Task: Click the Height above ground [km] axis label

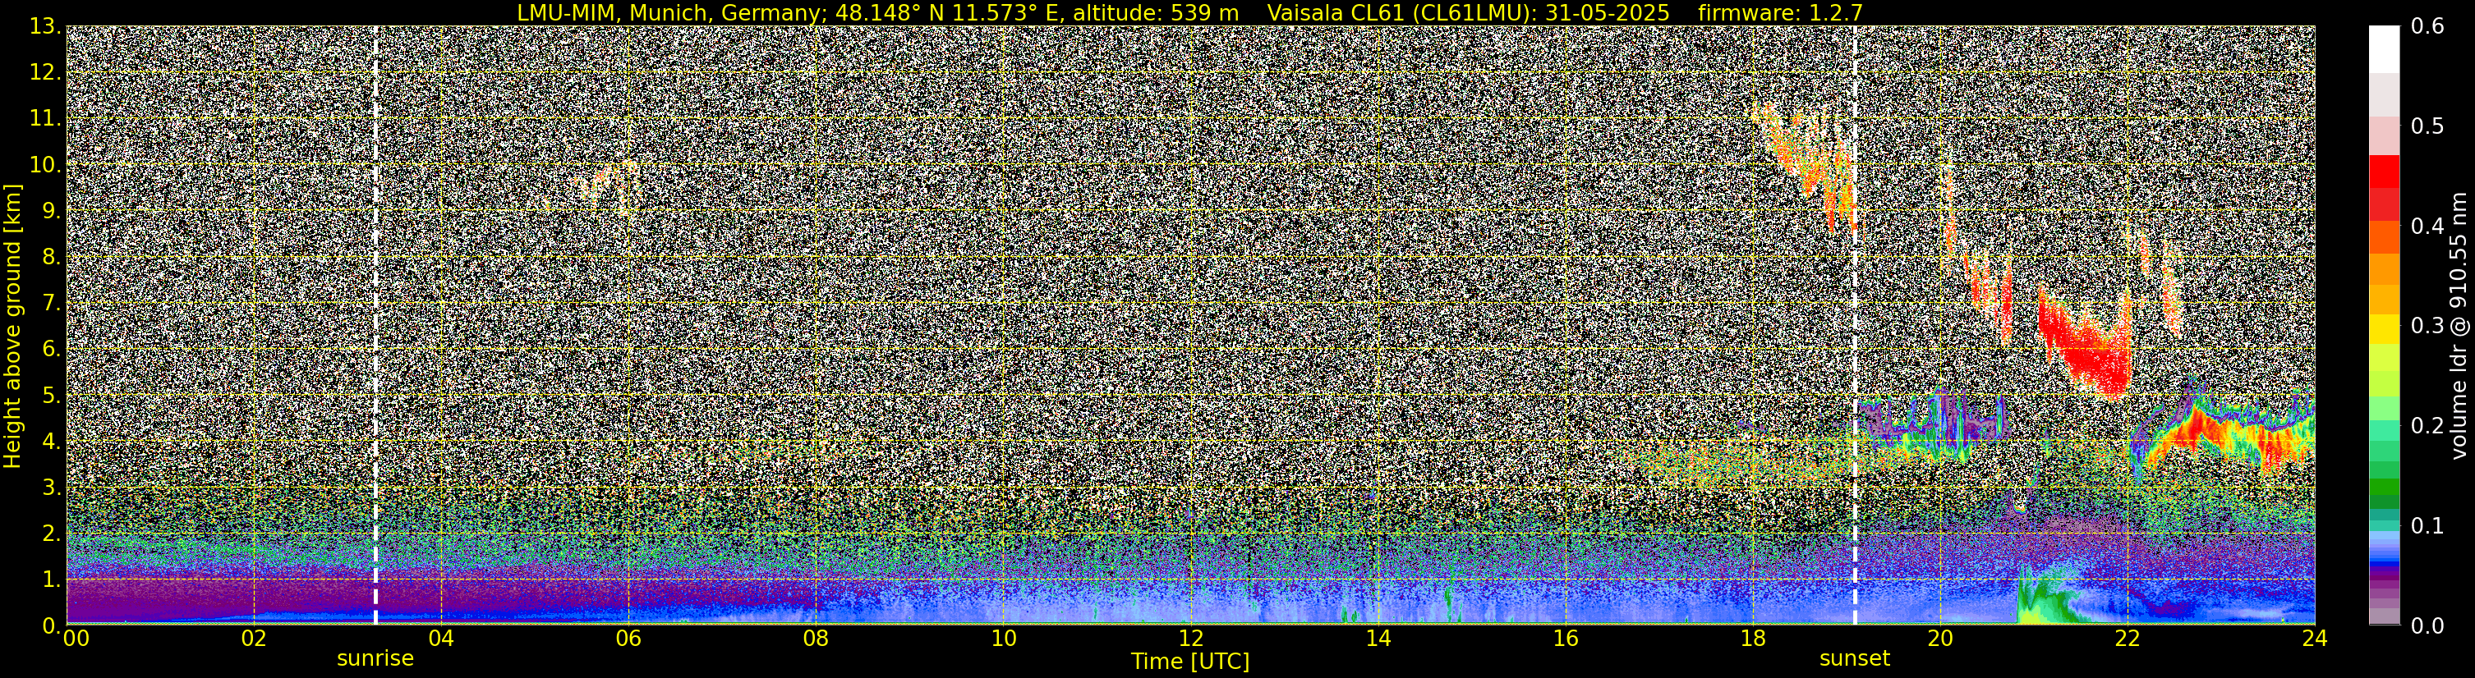Action: pyautogui.click(x=12, y=326)
